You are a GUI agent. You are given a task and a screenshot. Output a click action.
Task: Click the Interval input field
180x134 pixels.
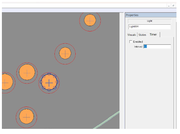[157, 46]
